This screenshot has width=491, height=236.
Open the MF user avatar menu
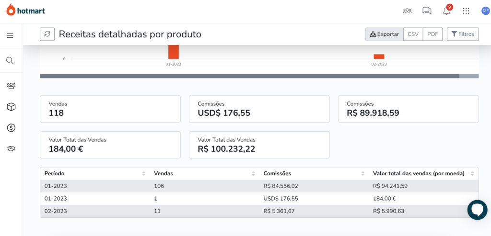click(486, 11)
